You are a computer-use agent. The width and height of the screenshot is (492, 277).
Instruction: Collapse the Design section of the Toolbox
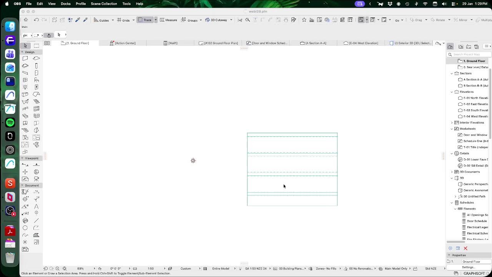pos(22,52)
